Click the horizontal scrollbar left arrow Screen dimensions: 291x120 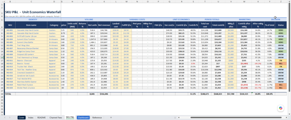(179, 118)
